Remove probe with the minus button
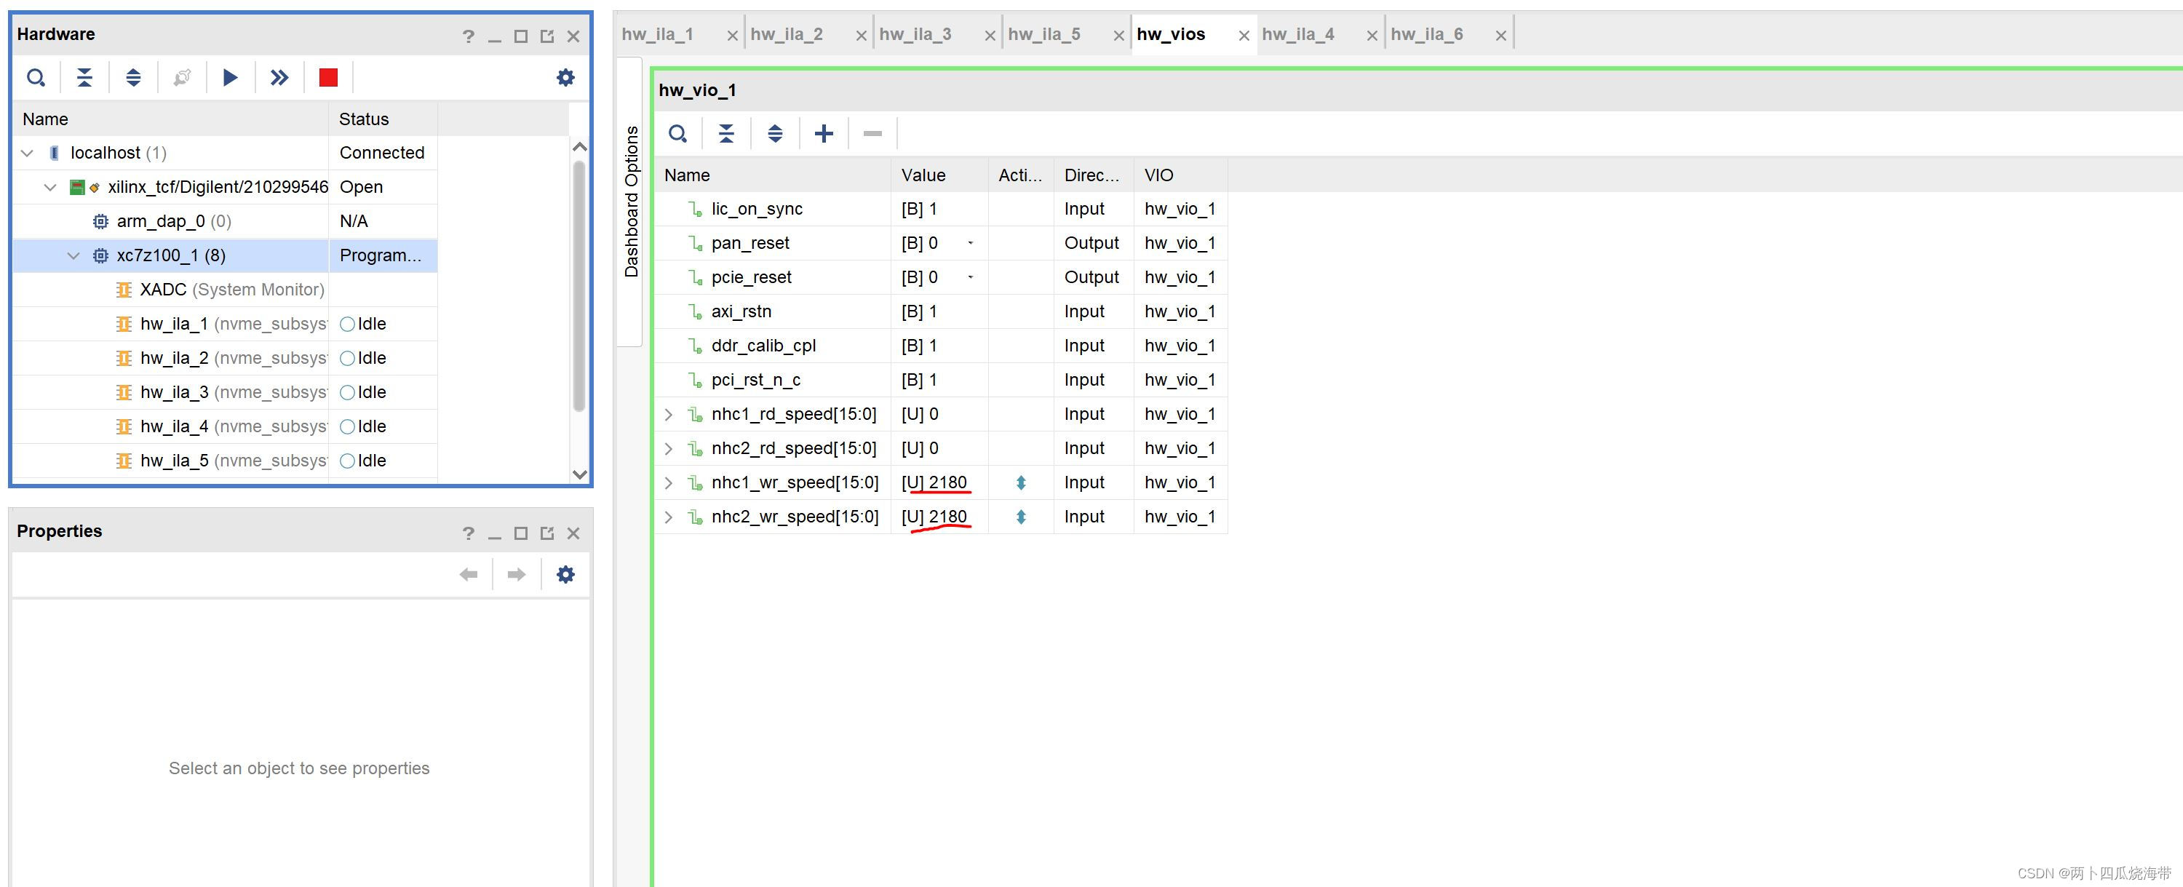This screenshot has height=887, width=2183. (x=872, y=134)
